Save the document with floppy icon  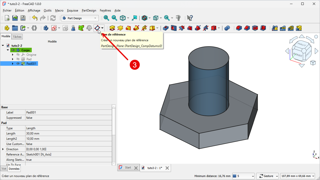pos(23,18)
